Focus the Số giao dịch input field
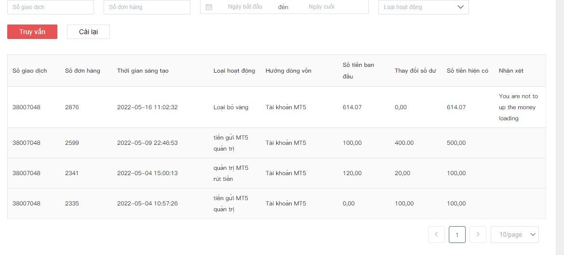This screenshot has width=564, height=255. (x=50, y=7)
